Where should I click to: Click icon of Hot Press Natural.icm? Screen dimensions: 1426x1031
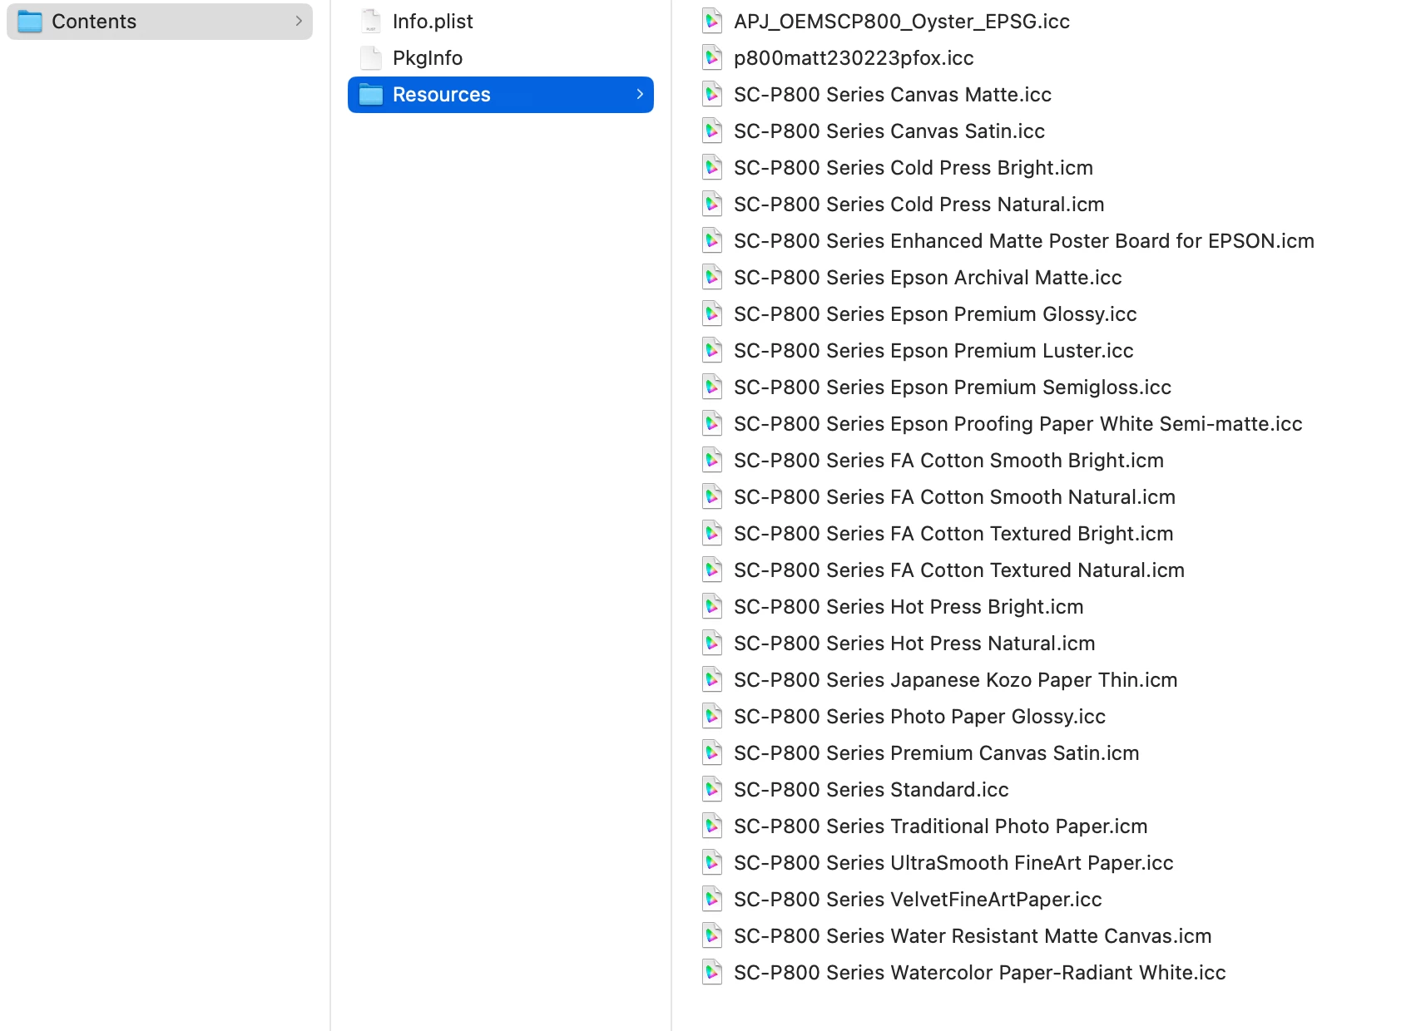pyautogui.click(x=712, y=644)
